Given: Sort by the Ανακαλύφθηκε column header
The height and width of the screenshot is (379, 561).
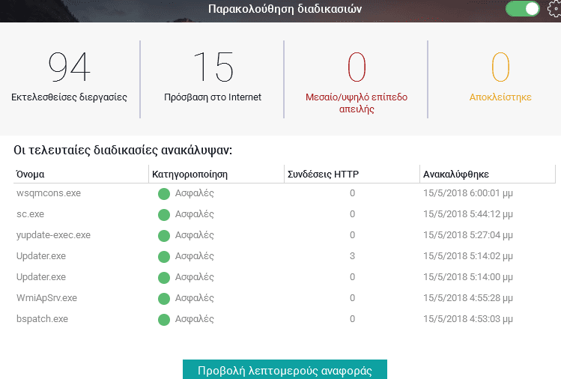Looking at the screenshot, I should coord(488,175).
